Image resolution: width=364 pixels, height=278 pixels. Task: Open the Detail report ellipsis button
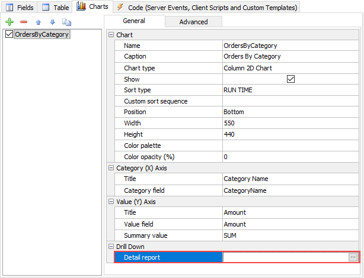pos(353,257)
